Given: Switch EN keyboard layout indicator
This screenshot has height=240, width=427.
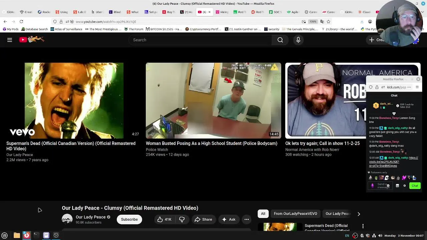Looking at the screenshot, I should click(347, 236).
